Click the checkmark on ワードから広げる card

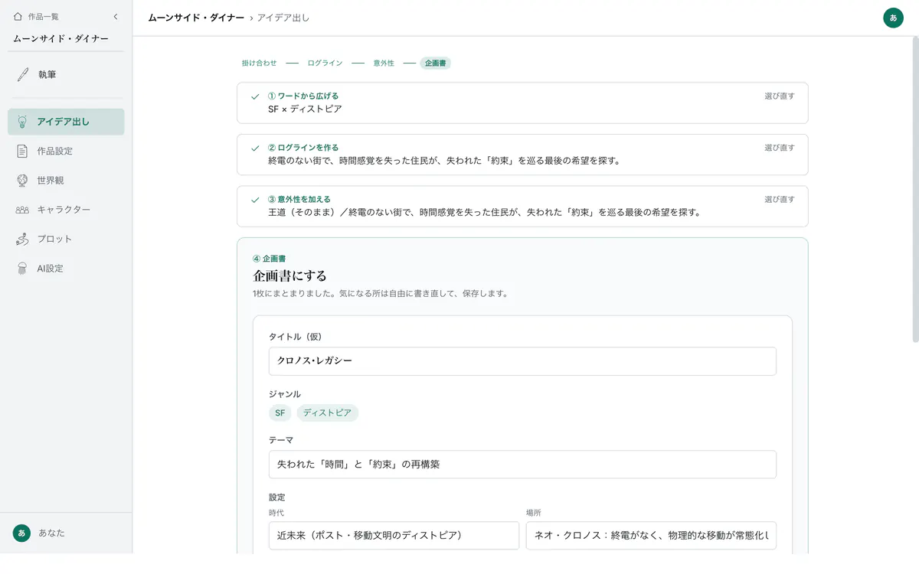[x=255, y=96]
